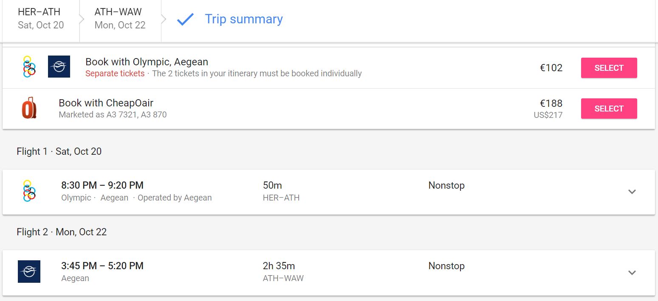Expand the HER–ATH flight details chevron

point(632,192)
